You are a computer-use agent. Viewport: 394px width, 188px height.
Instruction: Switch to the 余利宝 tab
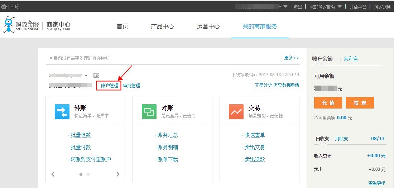tap(351, 59)
